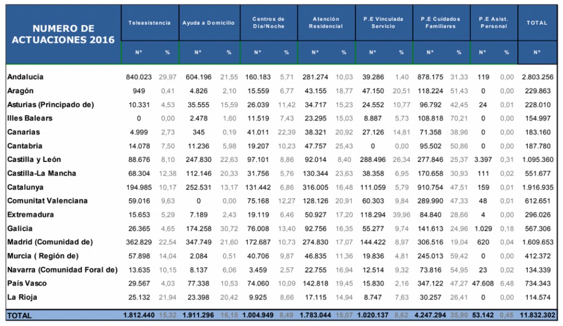The height and width of the screenshot is (326, 563).
Task: Select the P.E Asist. Personal header
Action: [494, 23]
